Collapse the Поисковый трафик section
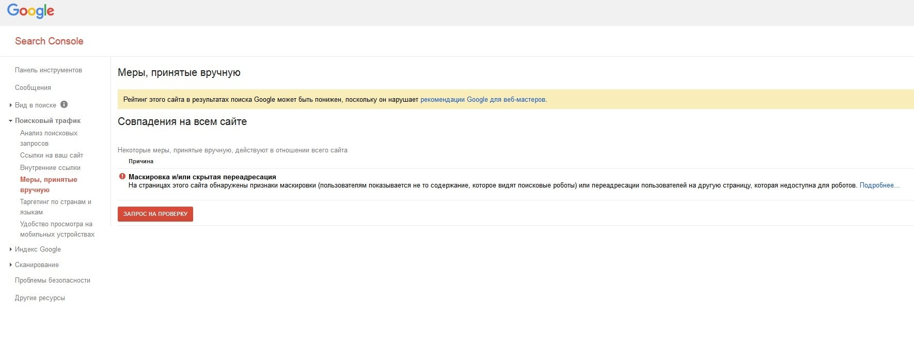Image resolution: width=914 pixels, height=343 pixels. pyautogui.click(x=48, y=120)
